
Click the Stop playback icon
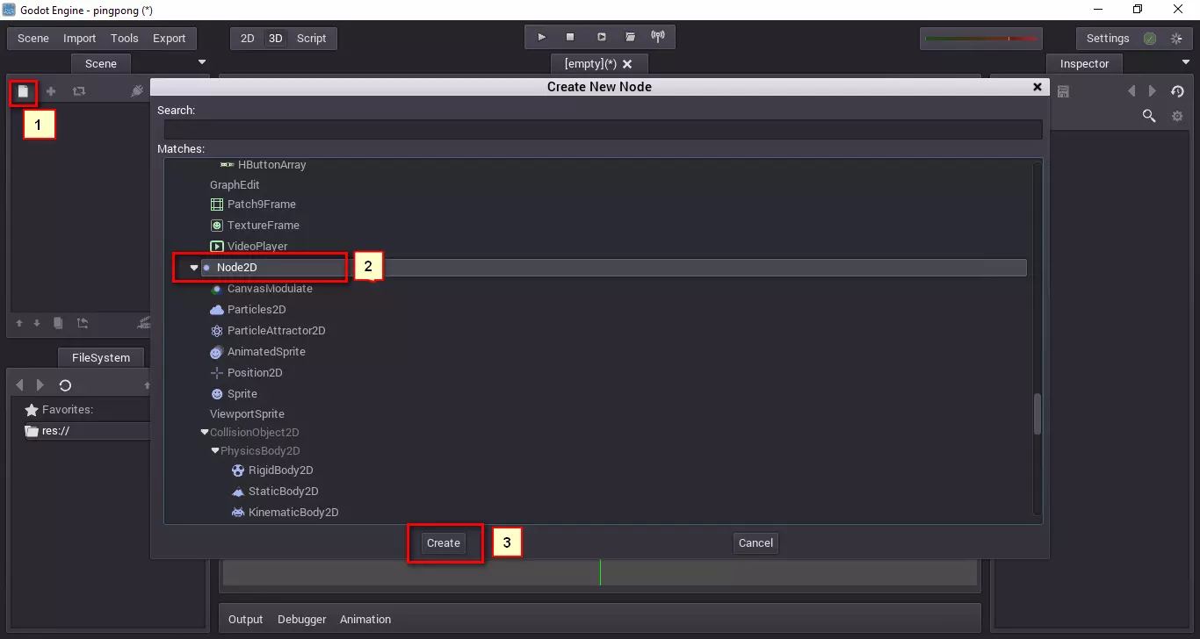(x=570, y=37)
